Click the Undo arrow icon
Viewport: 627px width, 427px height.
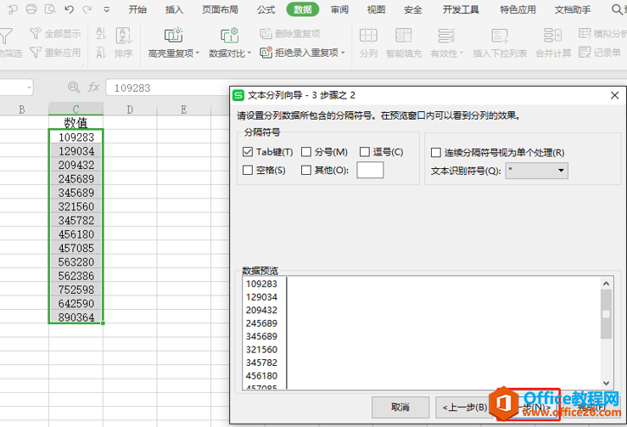click(x=69, y=8)
